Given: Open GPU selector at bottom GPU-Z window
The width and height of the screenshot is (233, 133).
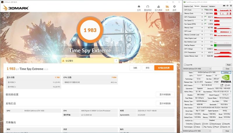Looking at the screenshot, I should tap(197, 131).
